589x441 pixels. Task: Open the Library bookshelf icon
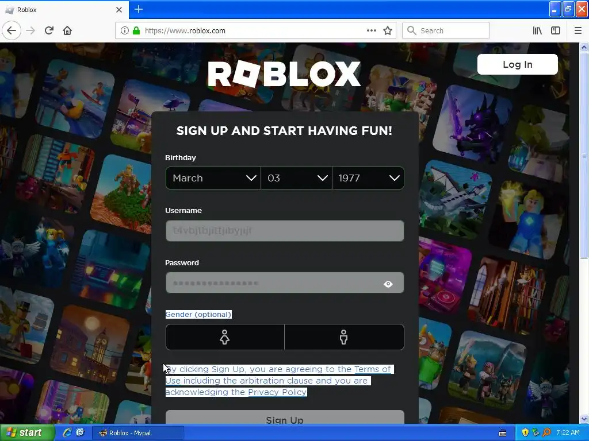click(x=537, y=30)
